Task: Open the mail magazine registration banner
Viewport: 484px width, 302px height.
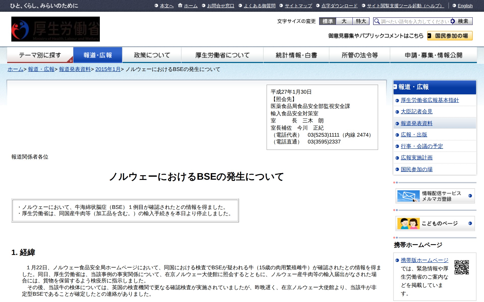Action: [x=435, y=196]
